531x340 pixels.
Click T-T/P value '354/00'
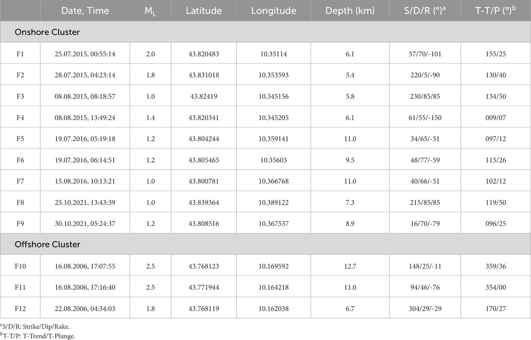point(496,288)
